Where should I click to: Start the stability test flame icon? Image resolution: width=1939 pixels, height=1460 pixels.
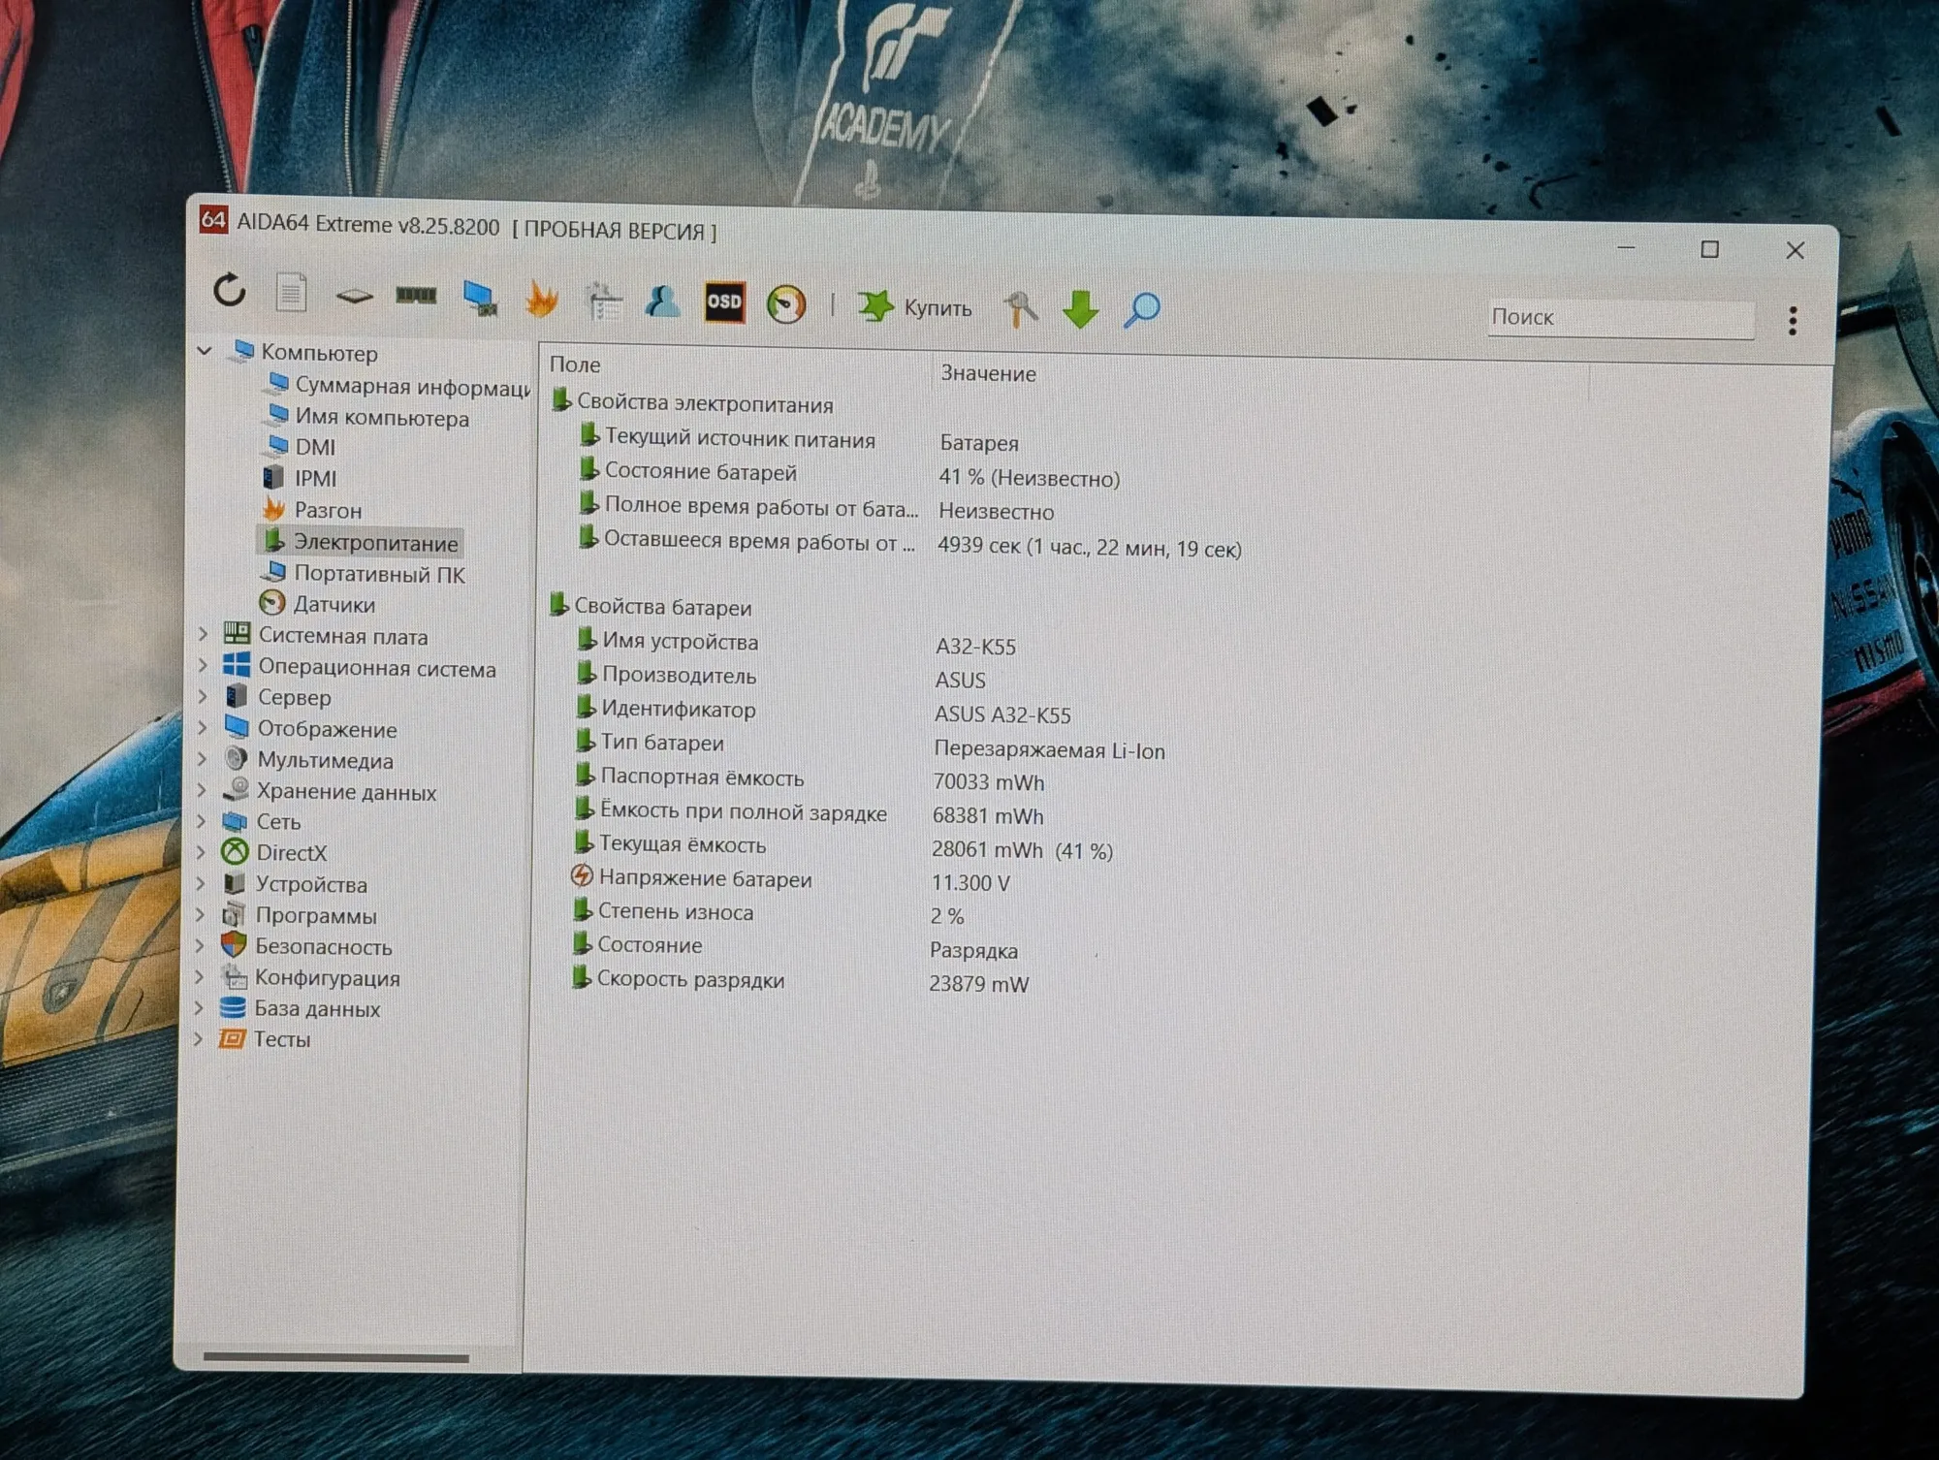(542, 299)
